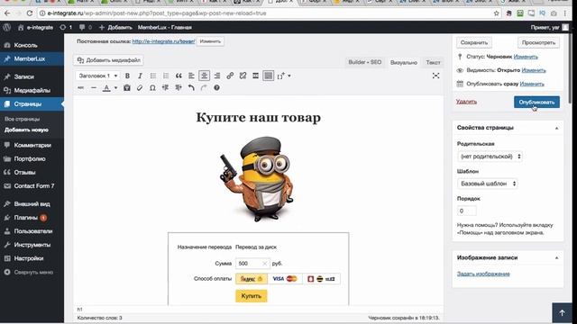
Task: Open the Заголовок 1 paragraph format dropdown
Action: point(98,76)
